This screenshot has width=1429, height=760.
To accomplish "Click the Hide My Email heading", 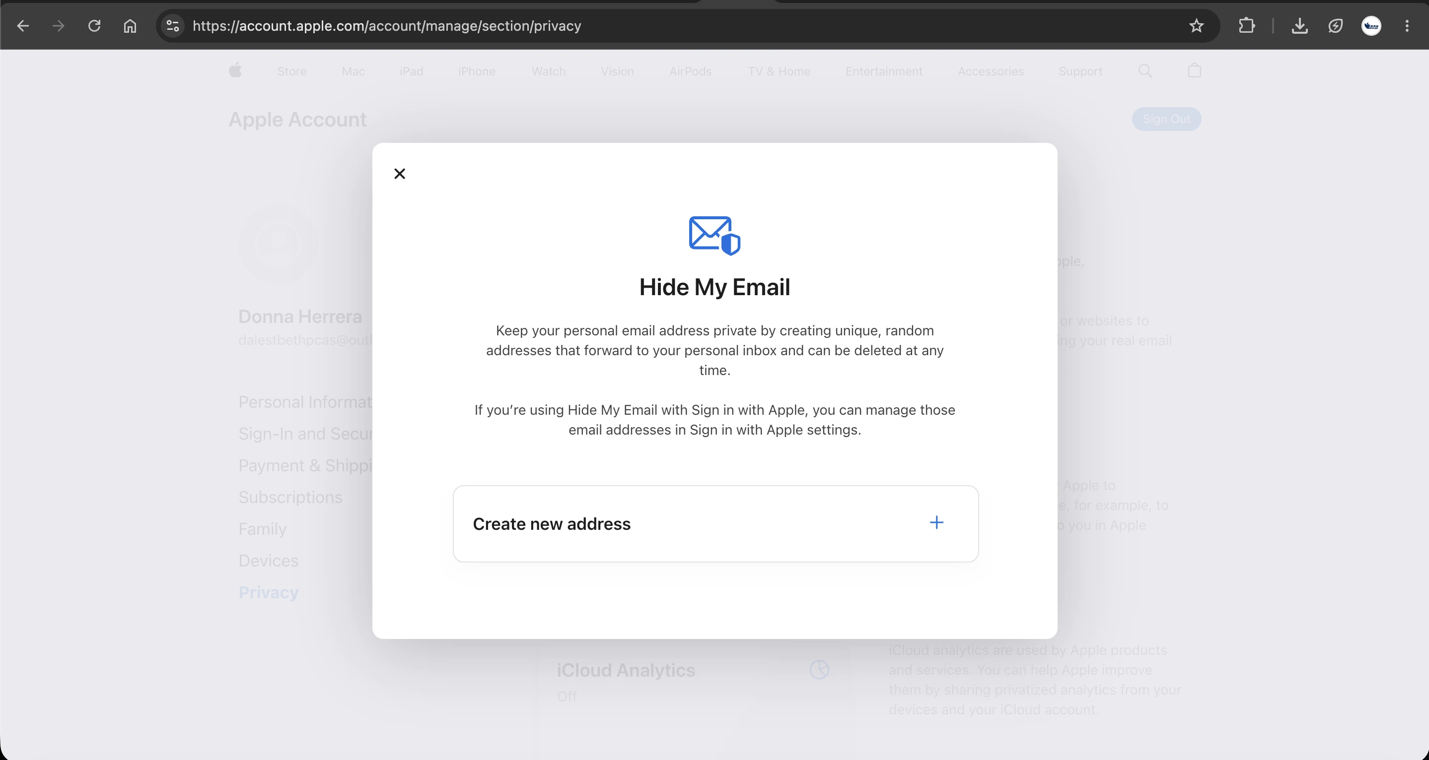I will [x=714, y=287].
